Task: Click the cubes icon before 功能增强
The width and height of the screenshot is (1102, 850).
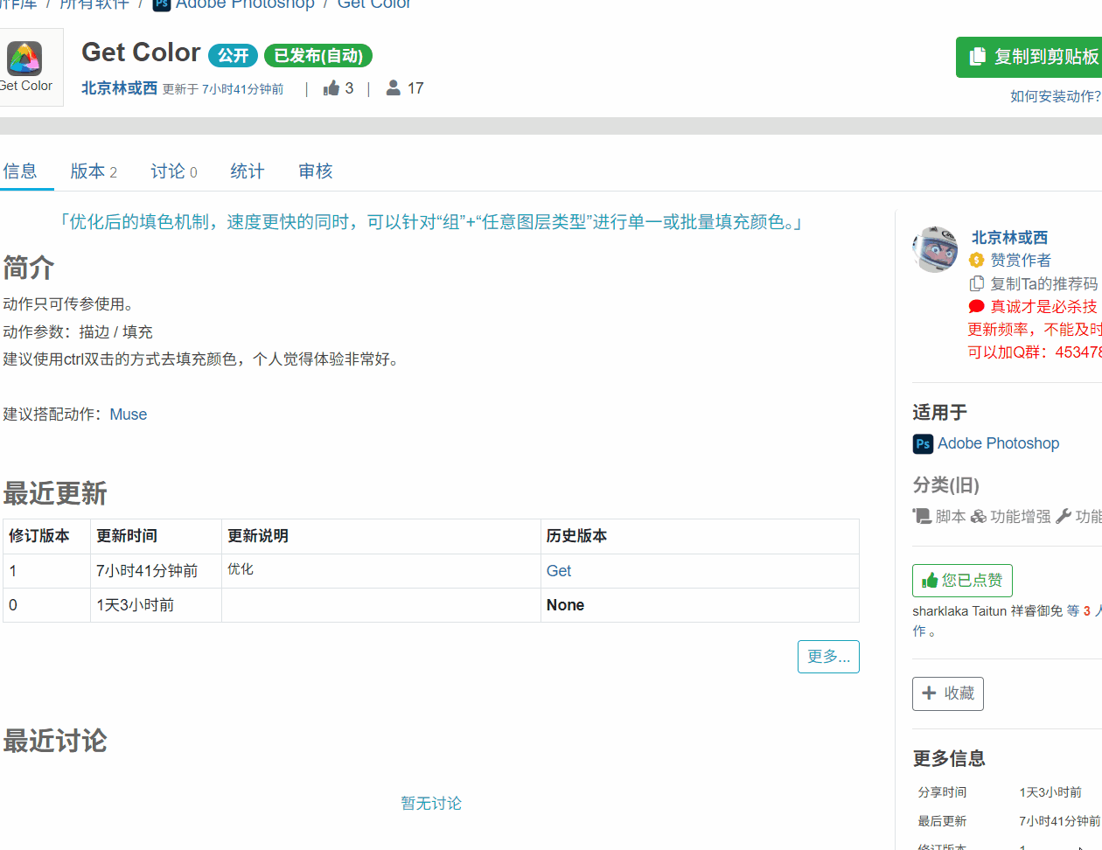Action: coord(979,516)
